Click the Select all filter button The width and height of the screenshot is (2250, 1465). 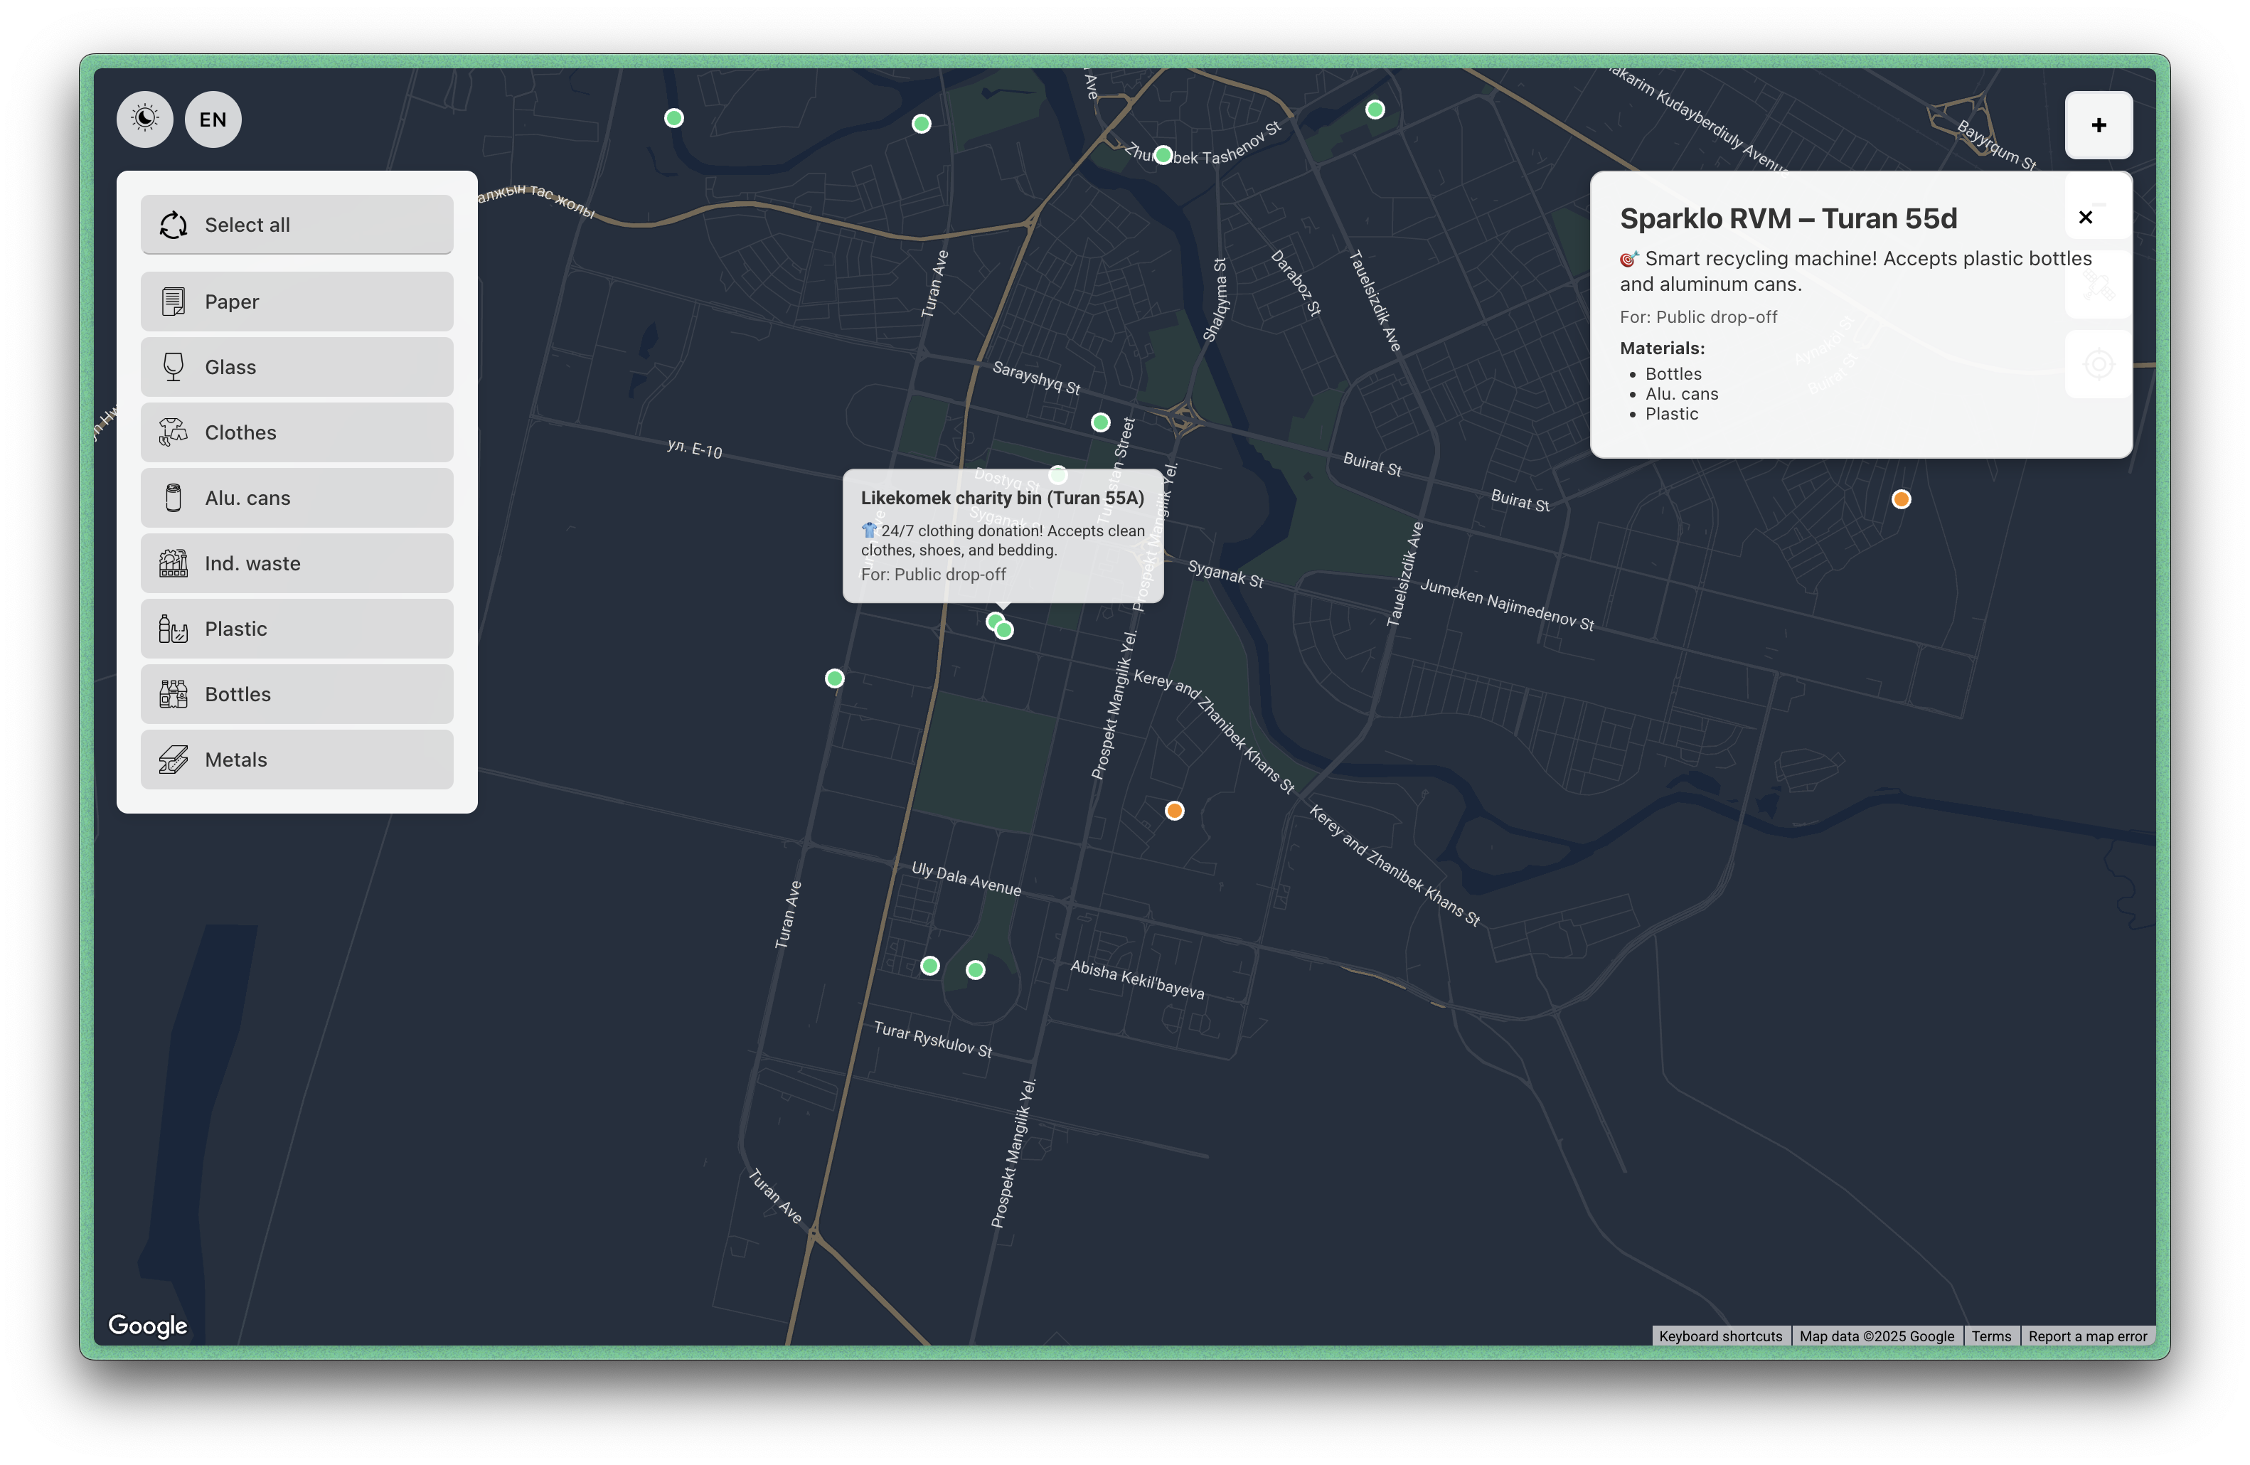(297, 225)
